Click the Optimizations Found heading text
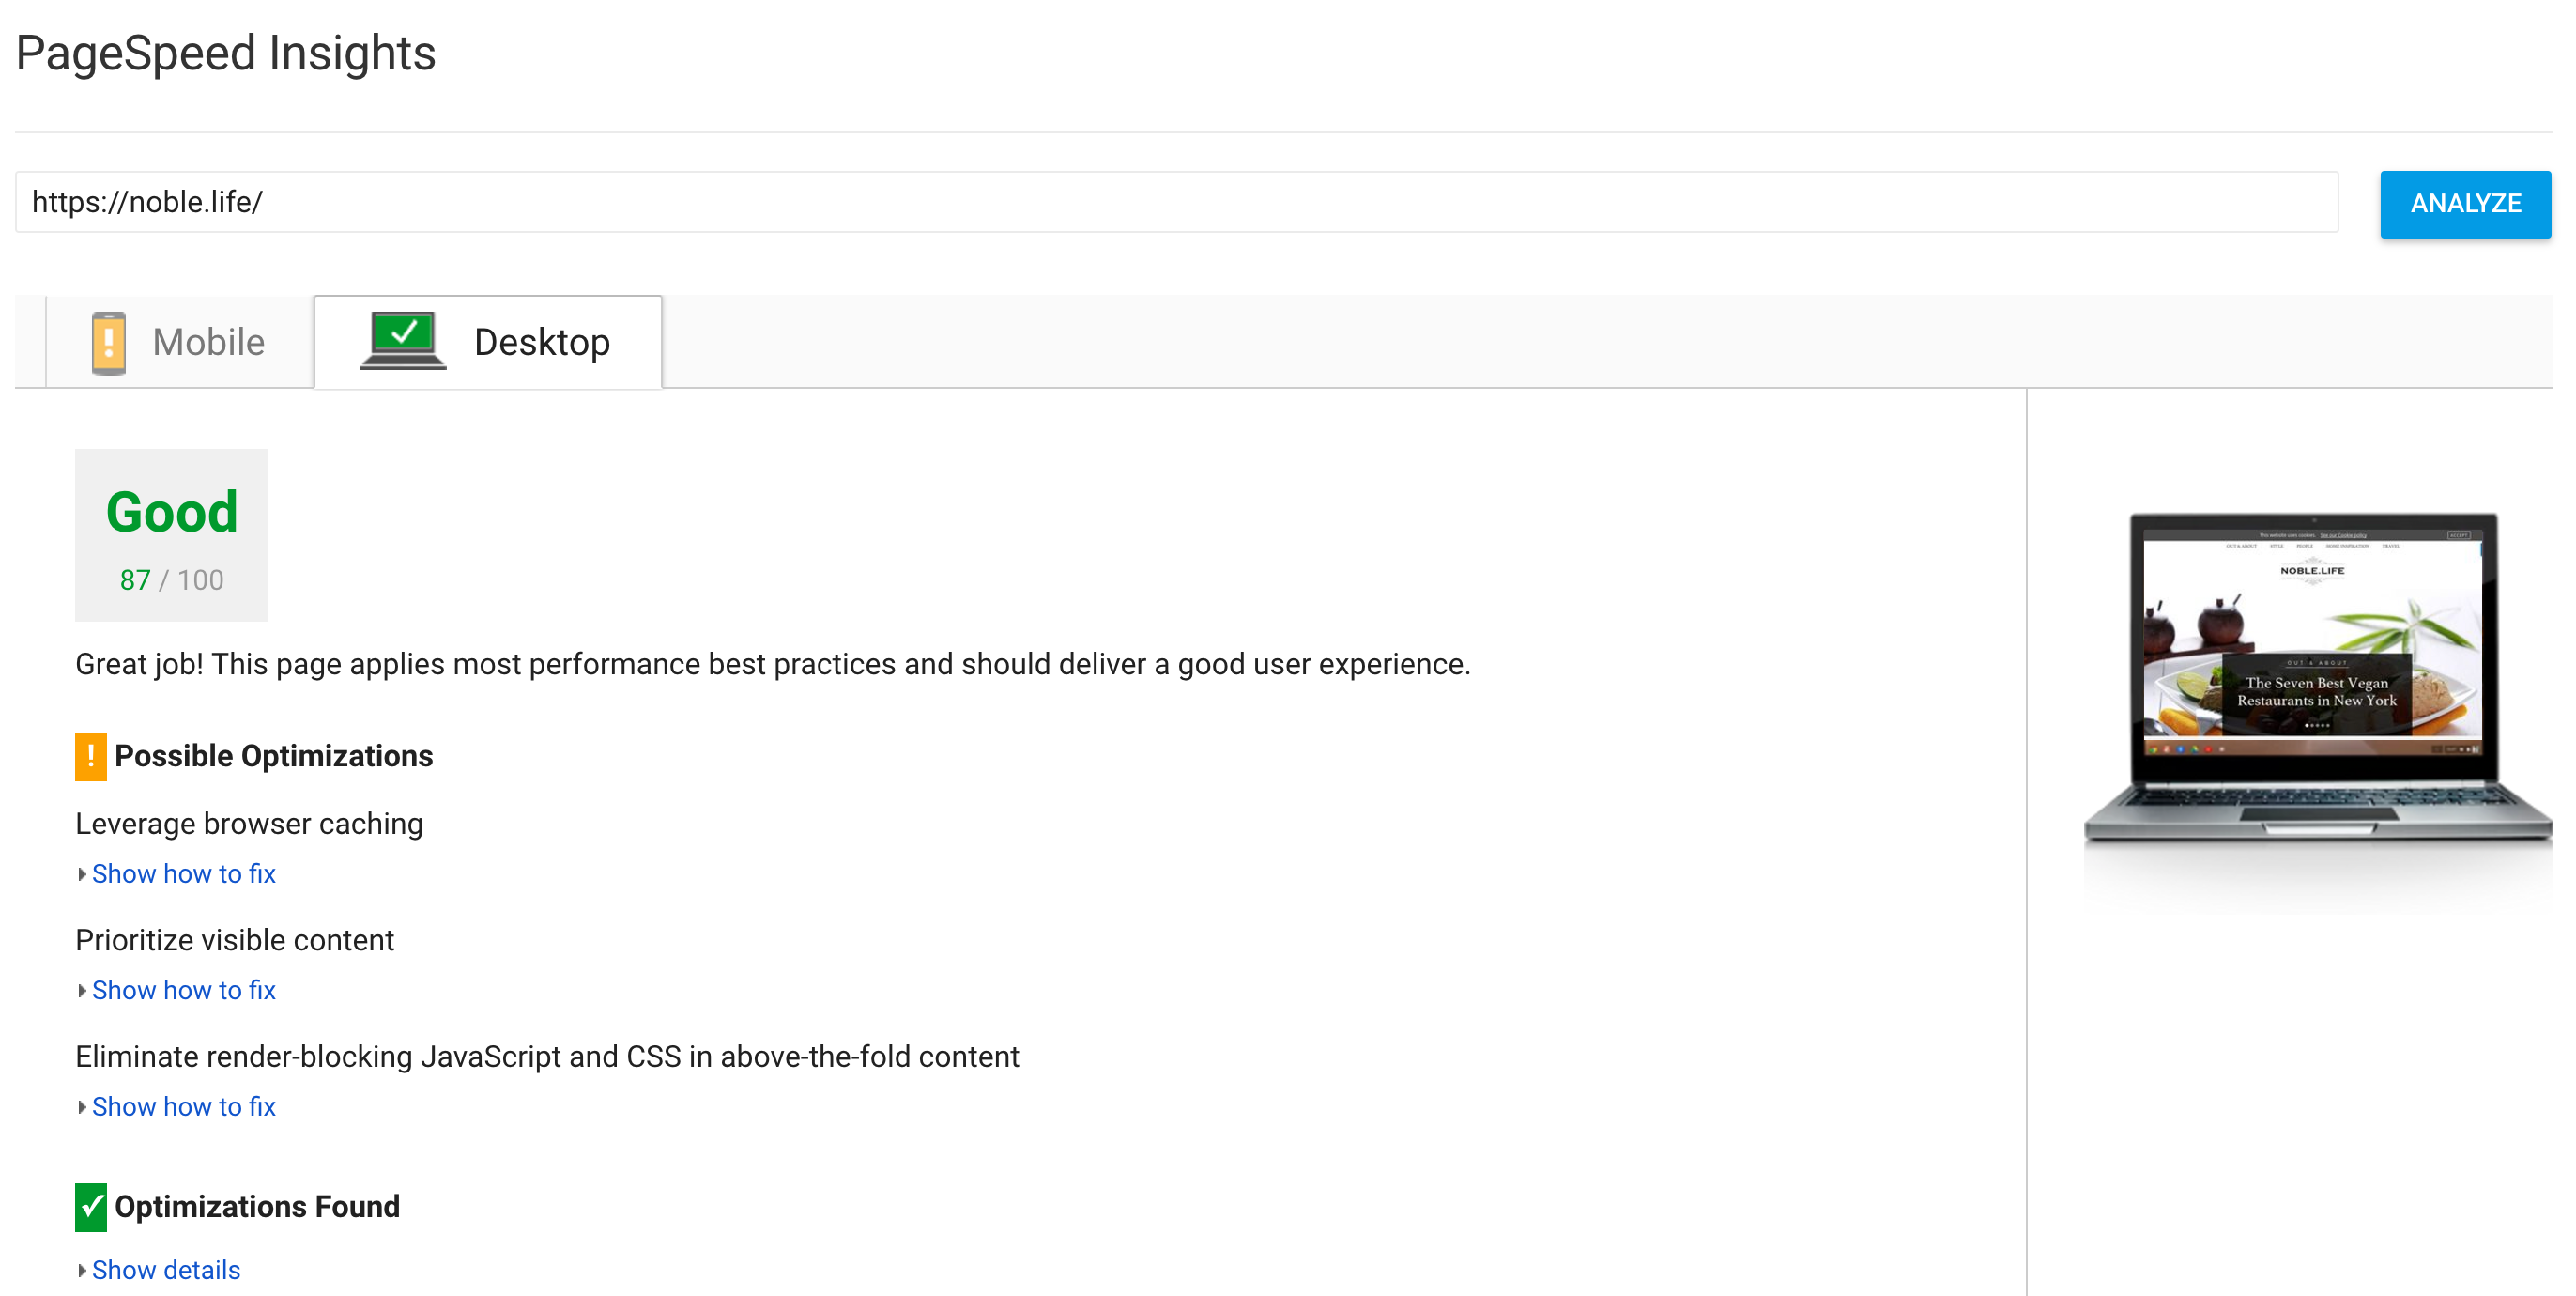Viewport: 2576px width, 1296px height. point(257,1207)
